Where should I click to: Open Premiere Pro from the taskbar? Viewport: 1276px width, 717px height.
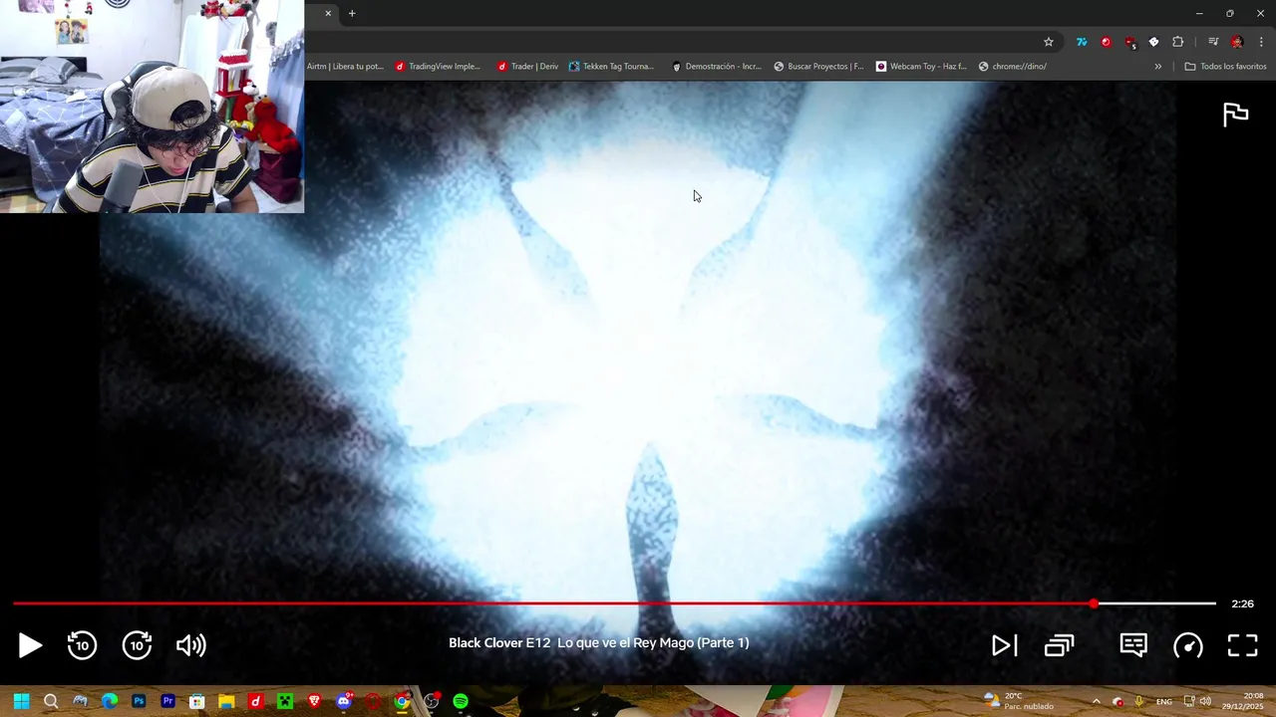tap(167, 701)
